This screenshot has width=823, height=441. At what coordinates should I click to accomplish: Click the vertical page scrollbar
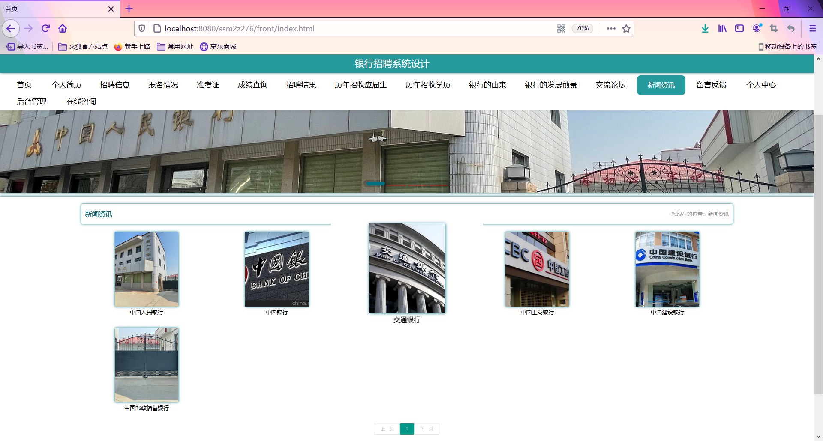[x=818, y=255]
